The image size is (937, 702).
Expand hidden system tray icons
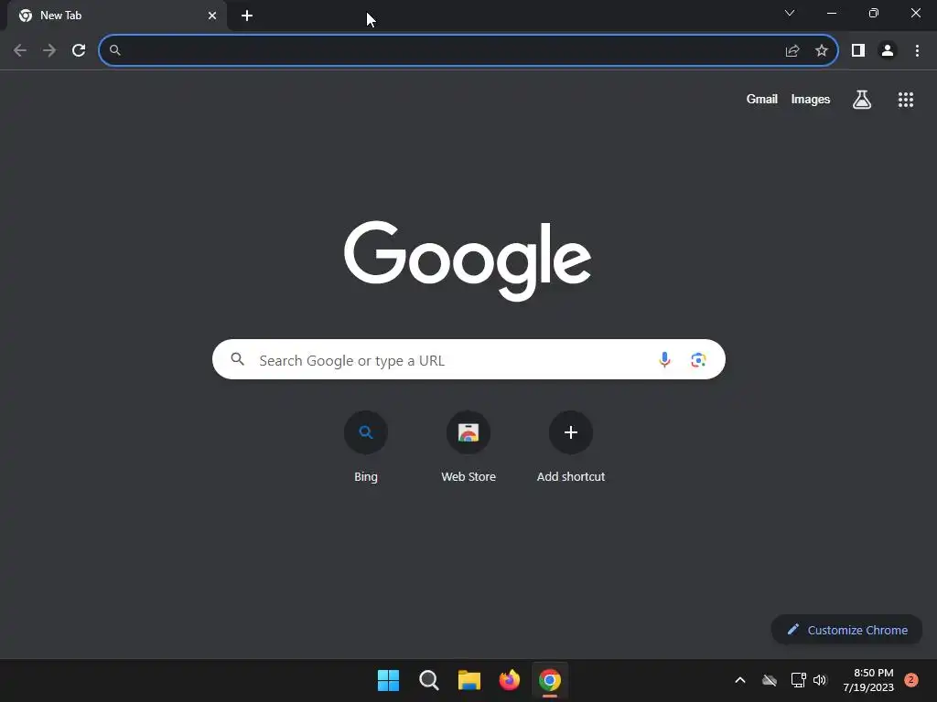coord(739,680)
